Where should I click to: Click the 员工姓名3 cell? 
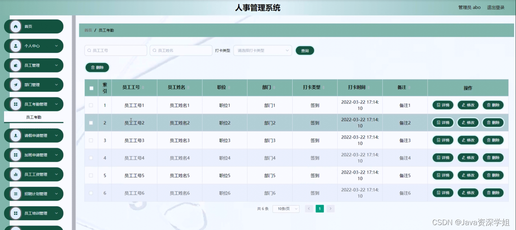[x=179, y=140]
